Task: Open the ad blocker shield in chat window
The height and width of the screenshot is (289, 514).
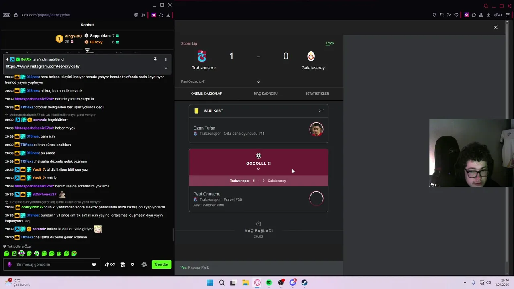Action: 136,15
